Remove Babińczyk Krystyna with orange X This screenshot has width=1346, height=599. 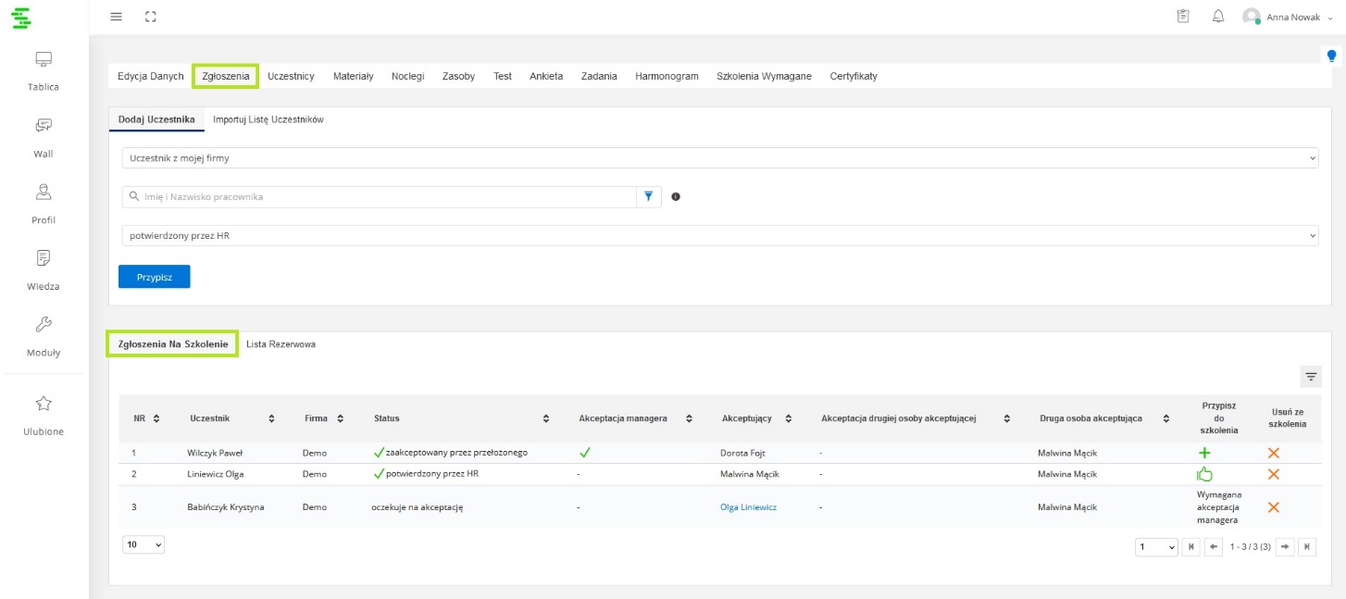pyautogui.click(x=1273, y=507)
